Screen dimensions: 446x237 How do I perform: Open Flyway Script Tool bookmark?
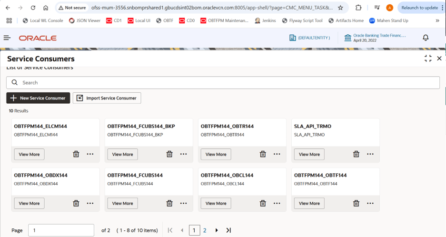coord(302,20)
